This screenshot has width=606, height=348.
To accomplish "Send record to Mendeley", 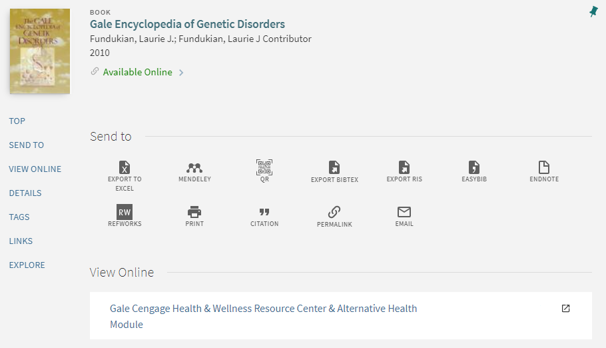I will (x=194, y=168).
